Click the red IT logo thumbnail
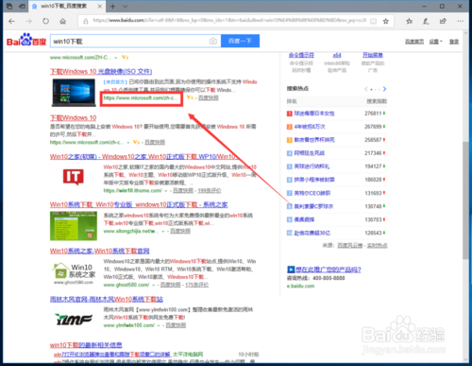This screenshot has height=366, width=472. tap(73, 177)
